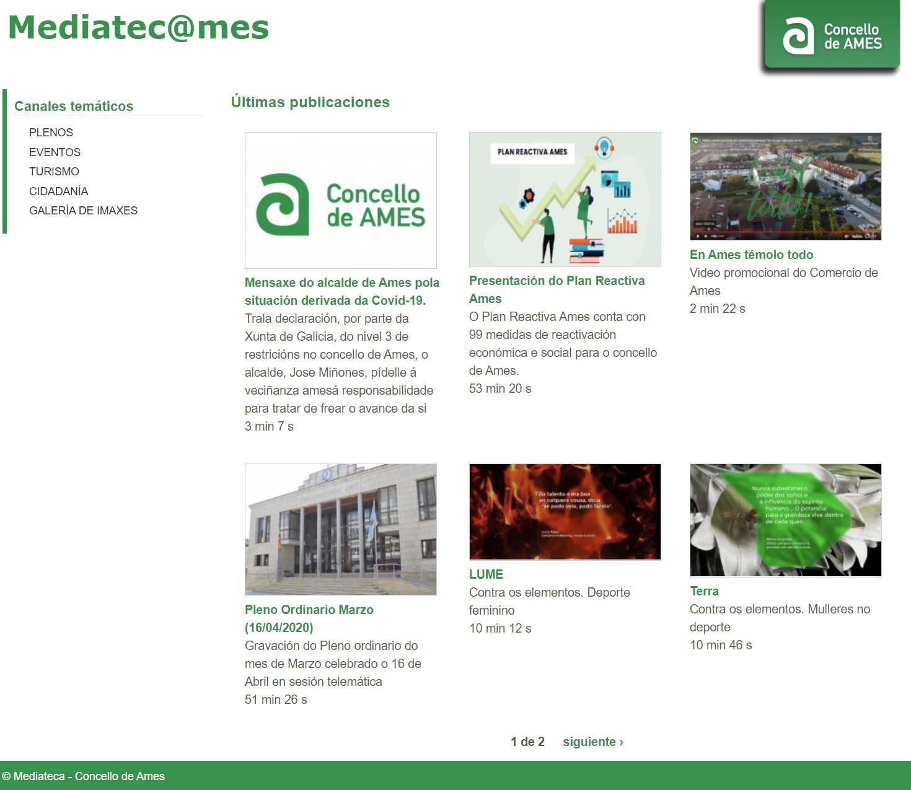Screen dimensions: 911x790
Task: Click the Gravación do Pleno ordinario description
Action: pyautogui.click(x=333, y=664)
